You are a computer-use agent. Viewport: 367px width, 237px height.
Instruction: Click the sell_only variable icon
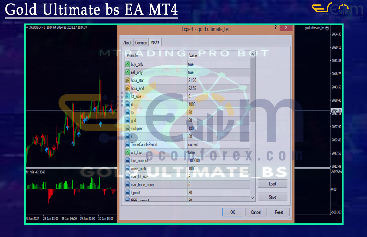click(x=128, y=72)
